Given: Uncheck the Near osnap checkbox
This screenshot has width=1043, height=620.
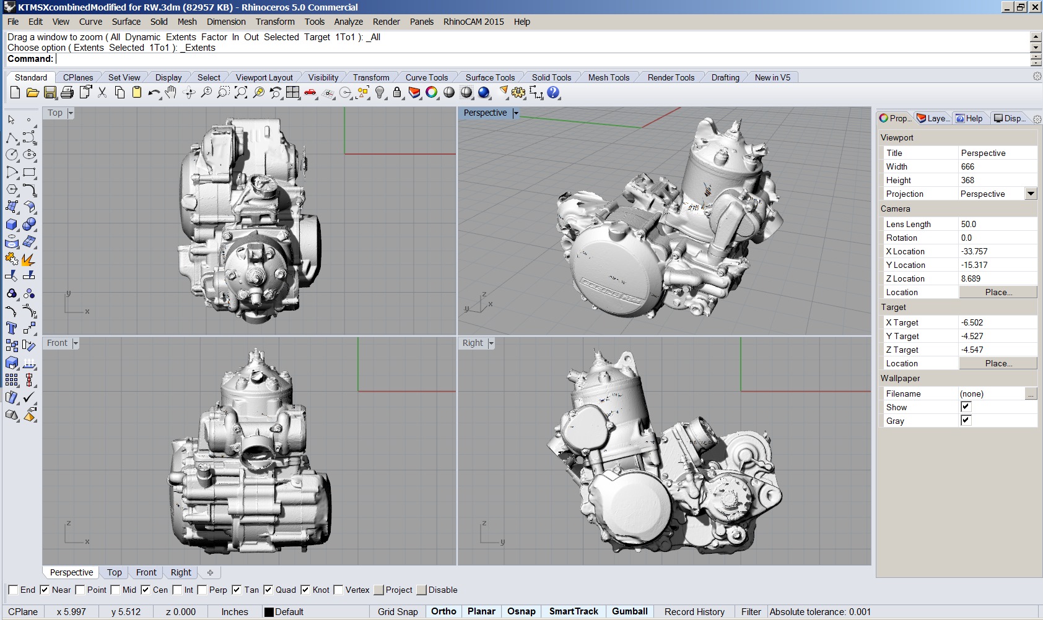Looking at the screenshot, I should (x=45, y=590).
